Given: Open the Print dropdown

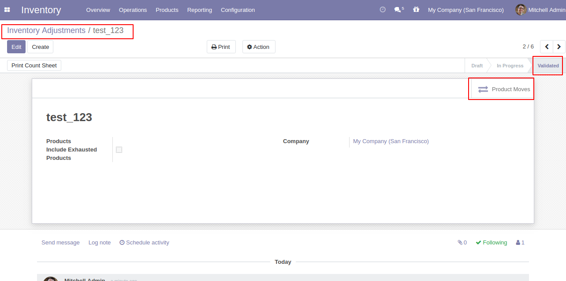Looking at the screenshot, I should pyautogui.click(x=221, y=47).
